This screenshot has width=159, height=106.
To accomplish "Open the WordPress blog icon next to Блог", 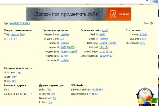I will tap(152, 23).
